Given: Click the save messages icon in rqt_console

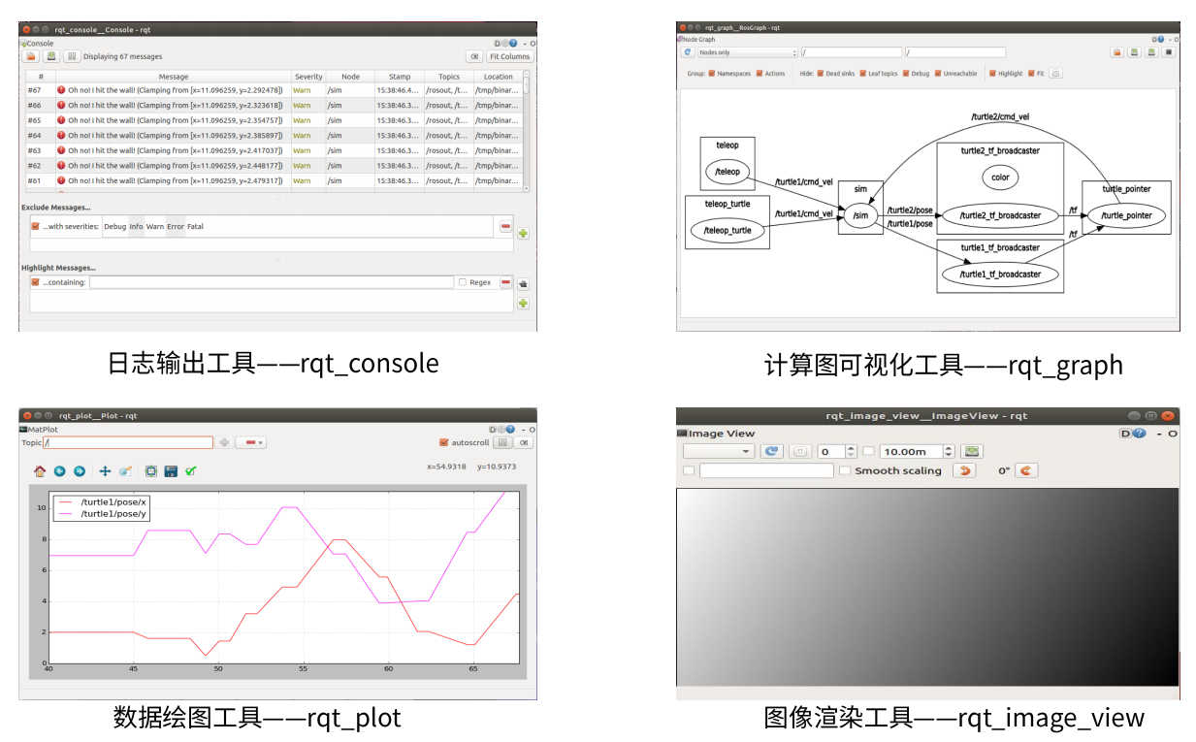Looking at the screenshot, I should pyautogui.click(x=50, y=56).
